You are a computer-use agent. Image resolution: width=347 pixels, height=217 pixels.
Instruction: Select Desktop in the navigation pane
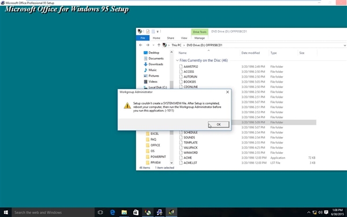tap(152, 53)
